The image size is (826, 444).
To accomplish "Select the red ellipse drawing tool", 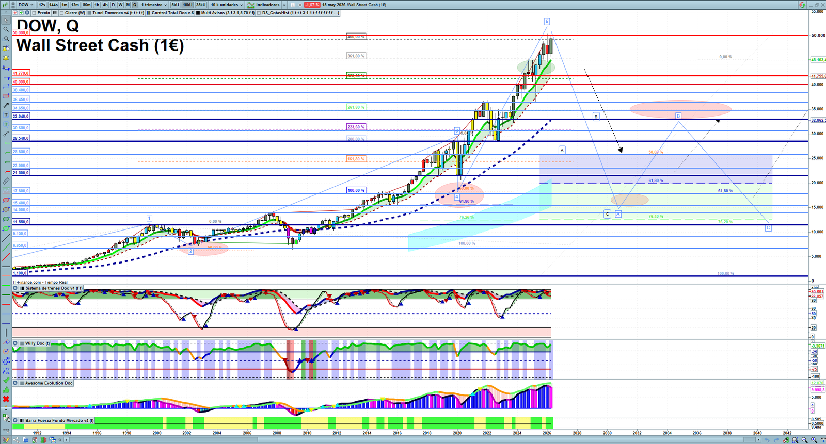I will [6, 200].
